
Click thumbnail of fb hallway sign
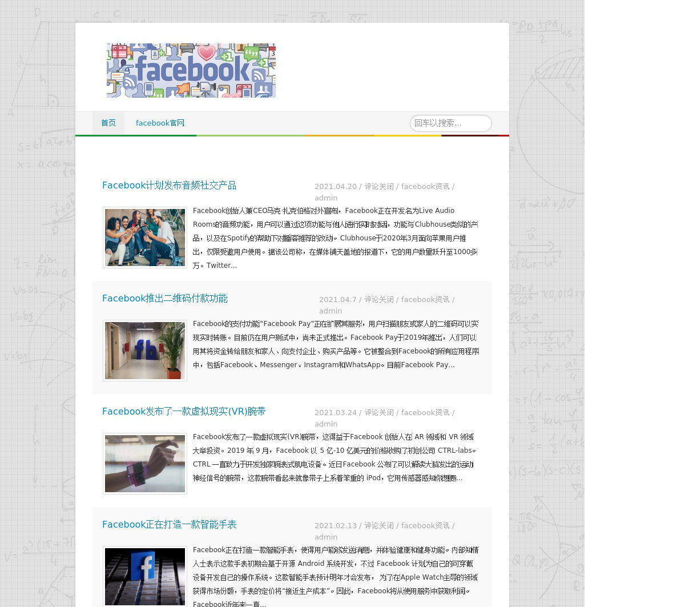[x=145, y=351]
